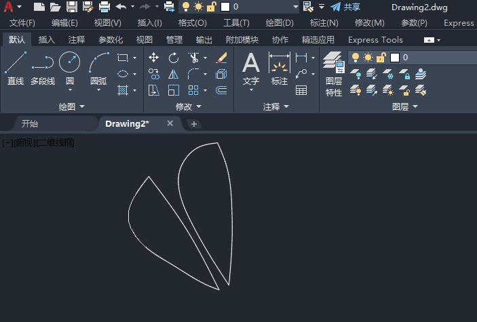Click the Plot (print) icon
This screenshot has width=477, height=322.
coord(104,7)
